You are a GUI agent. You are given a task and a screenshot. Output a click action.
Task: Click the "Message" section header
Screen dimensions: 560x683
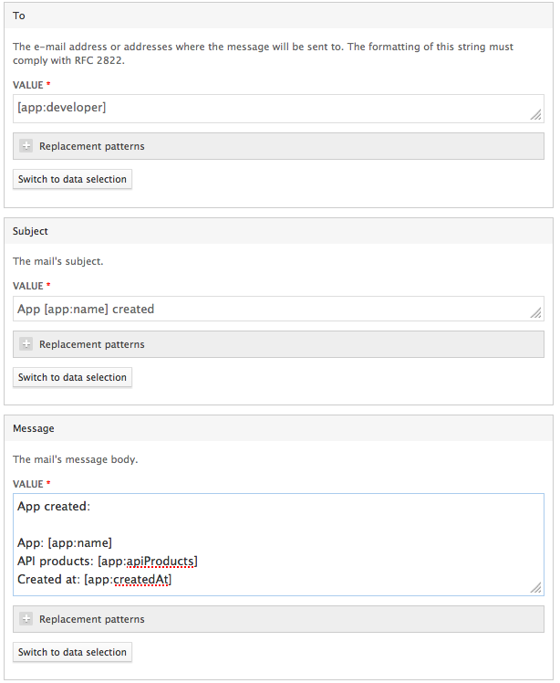point(34,428)
